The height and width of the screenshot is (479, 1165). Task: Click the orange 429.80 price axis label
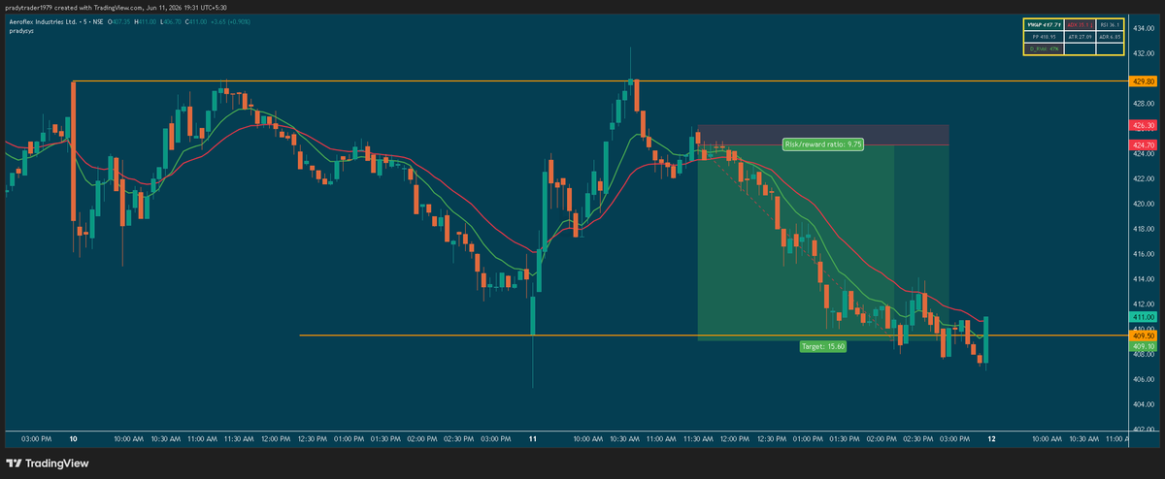1143,82
